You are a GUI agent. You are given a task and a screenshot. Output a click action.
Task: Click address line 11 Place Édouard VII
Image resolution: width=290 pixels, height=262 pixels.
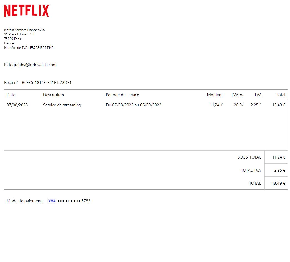[x=19, y=34]
